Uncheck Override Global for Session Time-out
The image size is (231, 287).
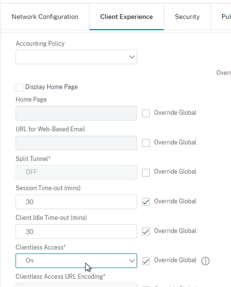tap(146, 202)
